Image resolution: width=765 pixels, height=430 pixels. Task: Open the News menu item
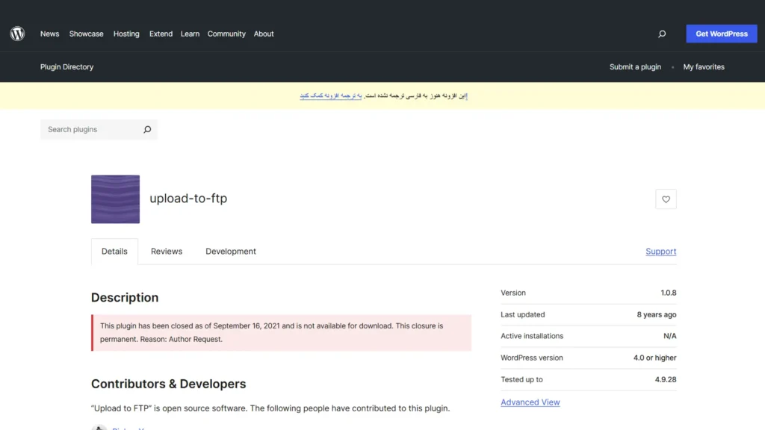[49, 34]
